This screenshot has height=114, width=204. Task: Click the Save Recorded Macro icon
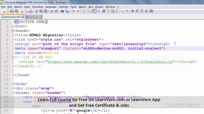click(x=151, y=11)
